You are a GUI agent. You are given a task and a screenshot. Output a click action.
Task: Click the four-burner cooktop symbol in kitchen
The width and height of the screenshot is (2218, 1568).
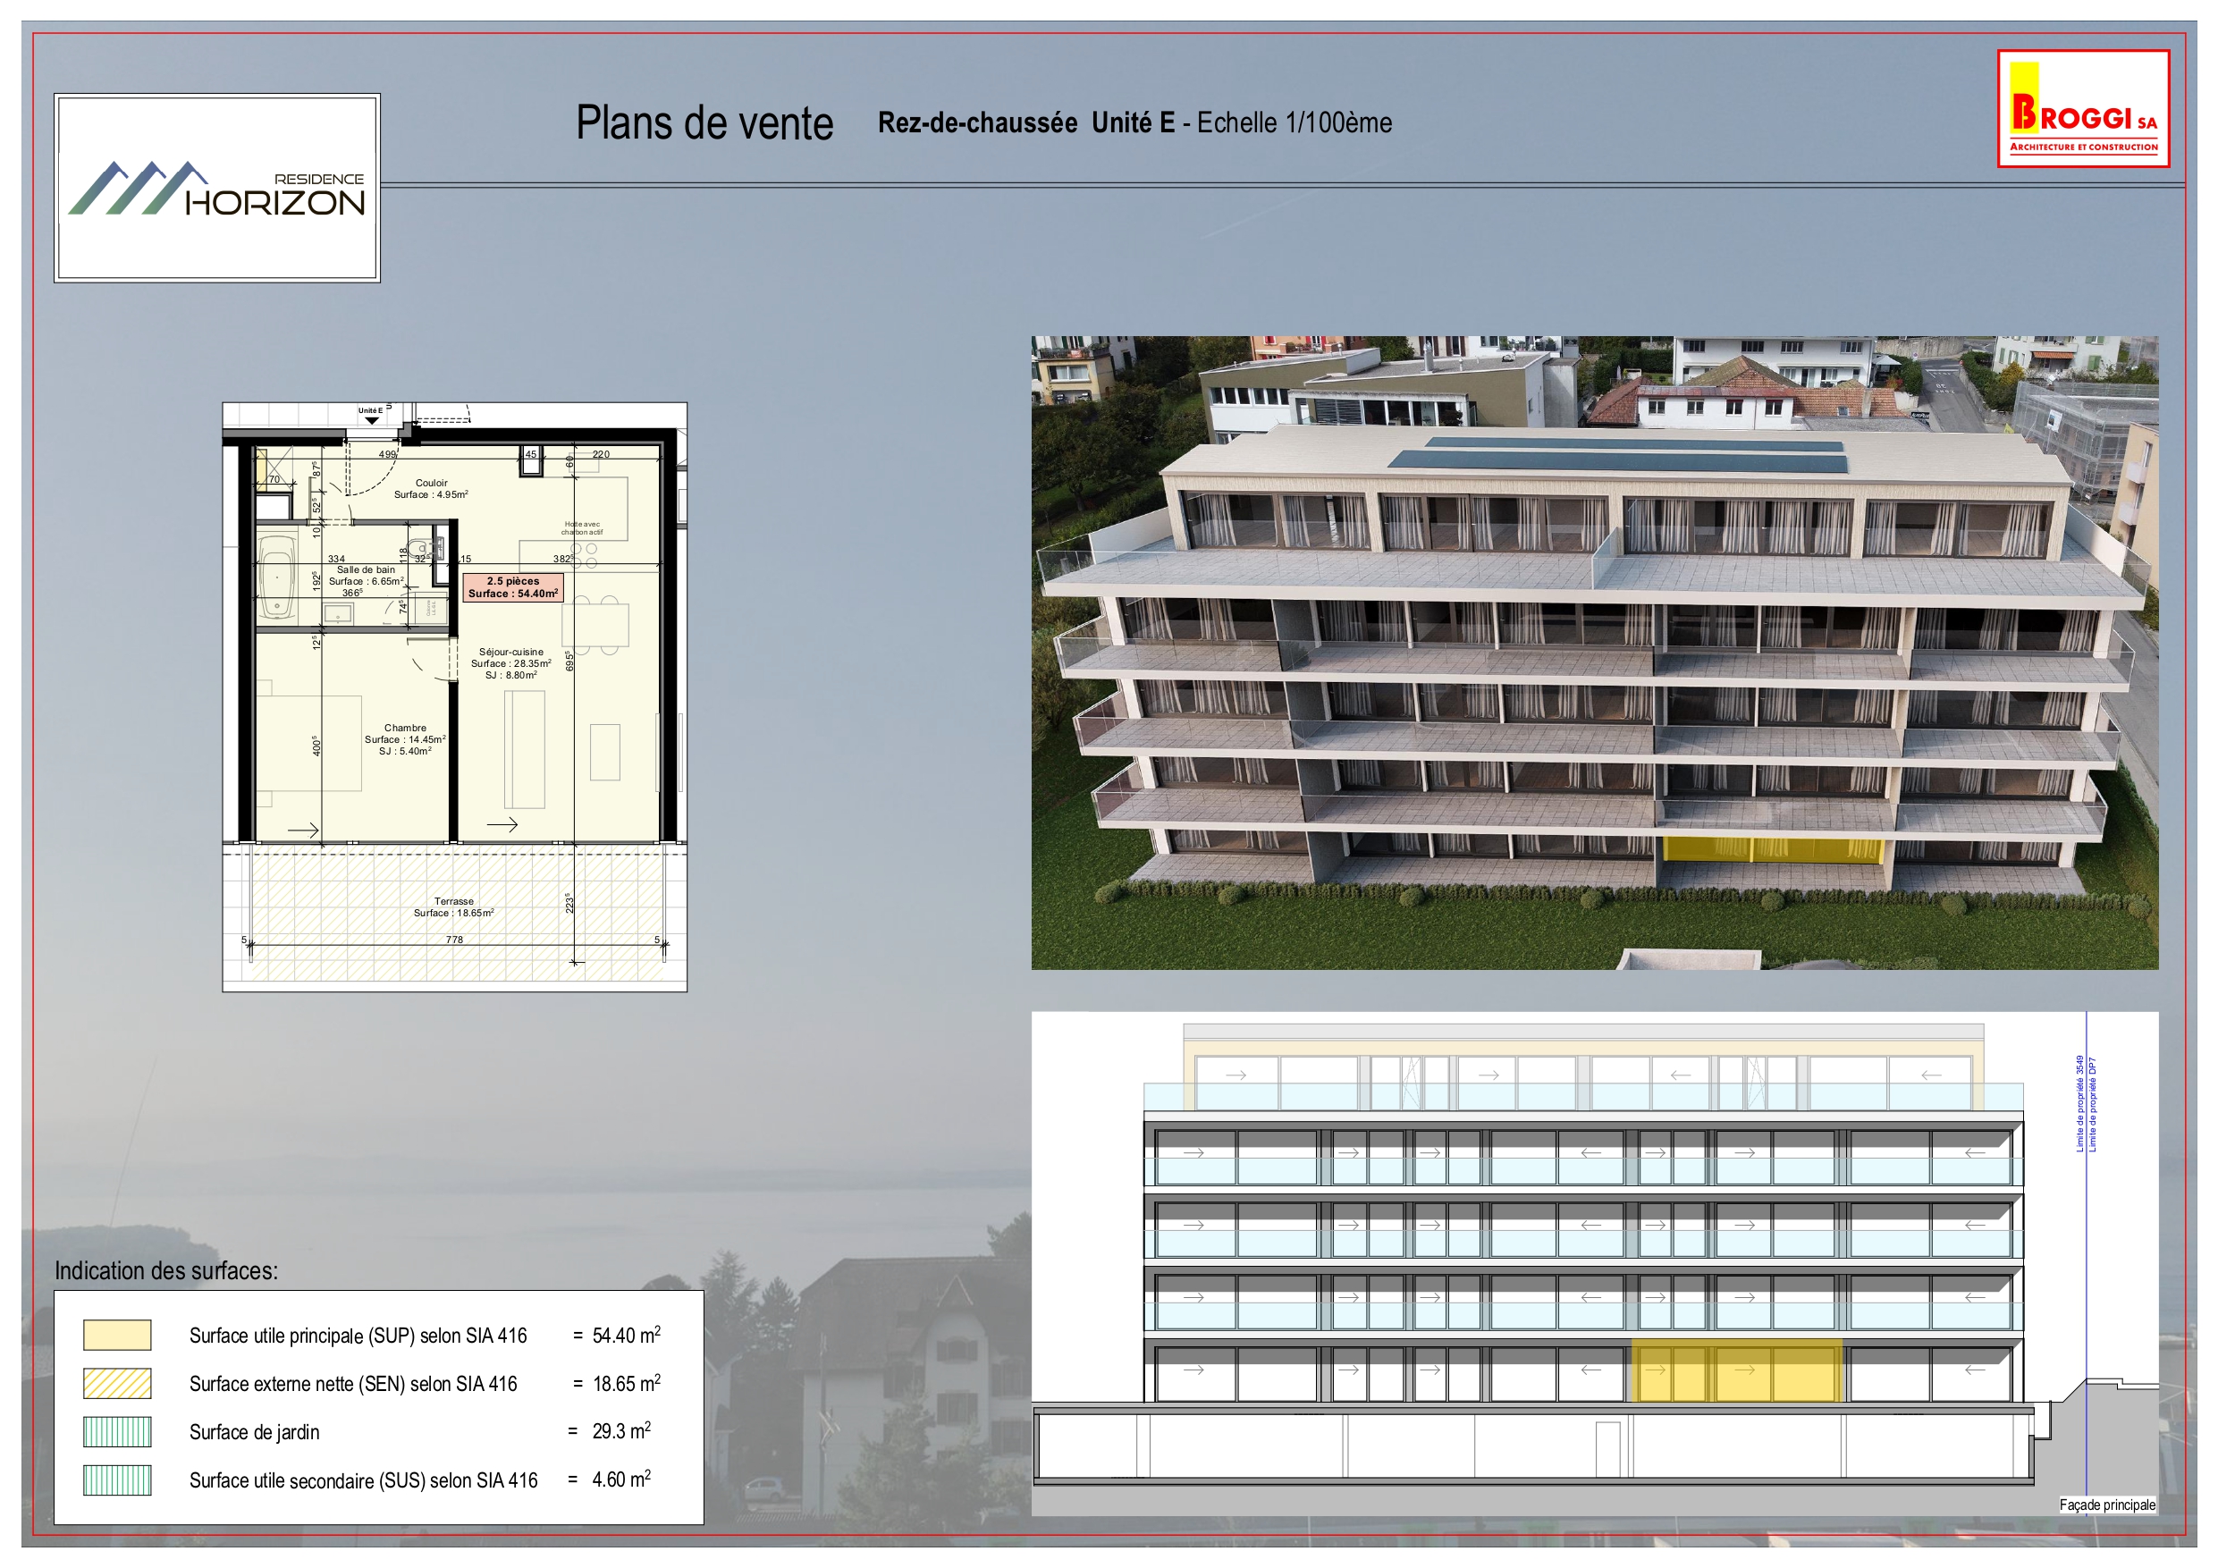coord(585,554)
